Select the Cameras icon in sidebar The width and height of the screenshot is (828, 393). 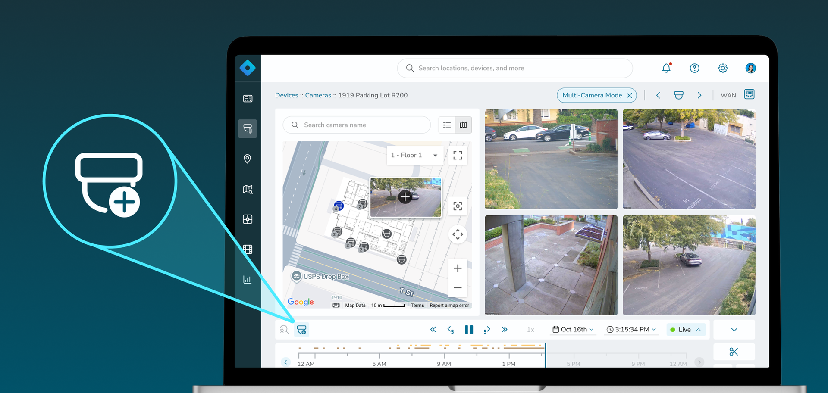click(x=248, y=128)
